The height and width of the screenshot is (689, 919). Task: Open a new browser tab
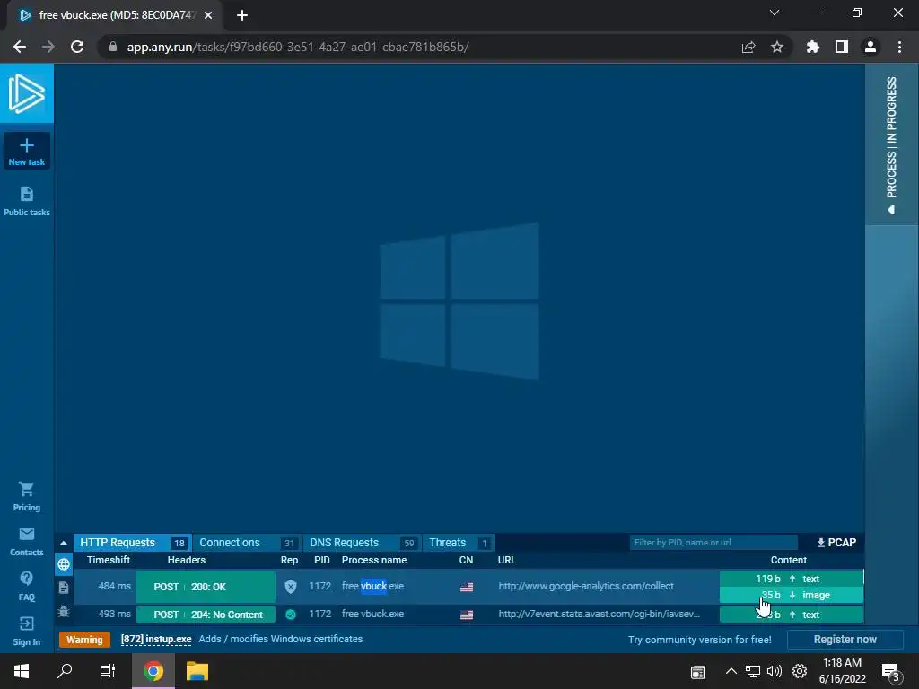click(x=242, y=15)
